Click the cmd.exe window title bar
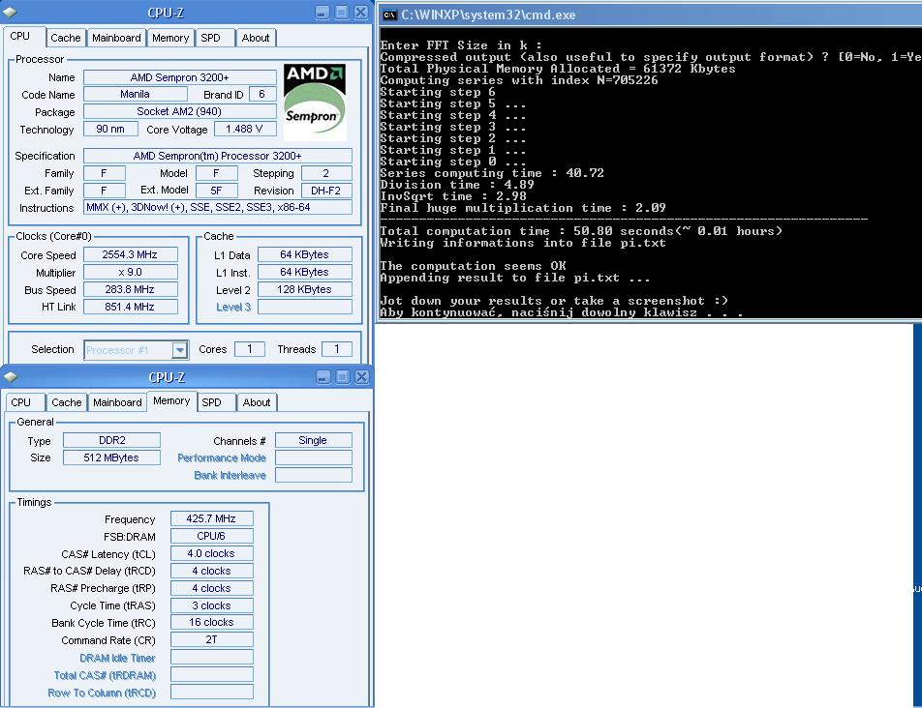The width and height of the screenshot is (922, 708). pyautogui.click(x=650, y=15)
